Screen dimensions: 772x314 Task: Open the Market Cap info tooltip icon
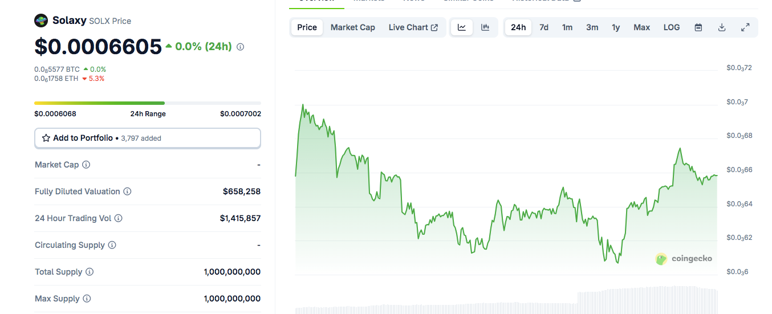[x=86, y=165]
